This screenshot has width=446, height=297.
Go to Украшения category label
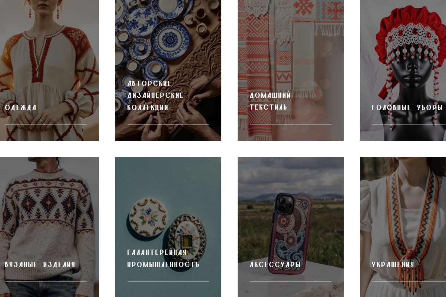393,265
